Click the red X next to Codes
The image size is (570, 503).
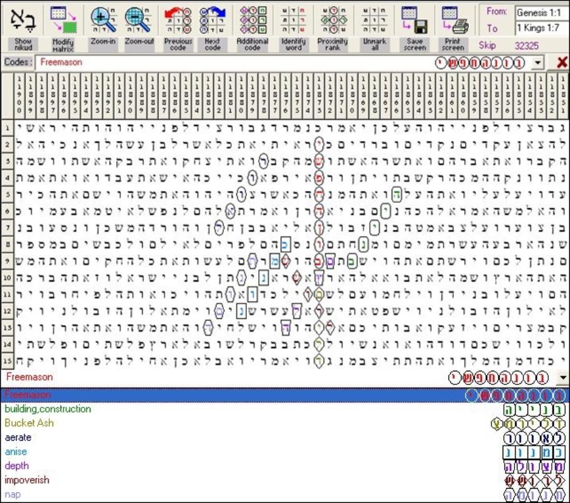(x=561, y=62)
